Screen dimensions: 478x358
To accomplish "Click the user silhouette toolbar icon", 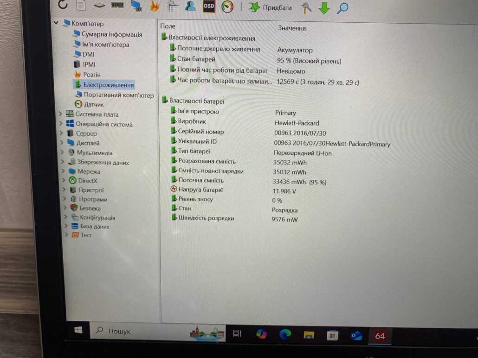I will pyautogui.click(x=191, y=6).
